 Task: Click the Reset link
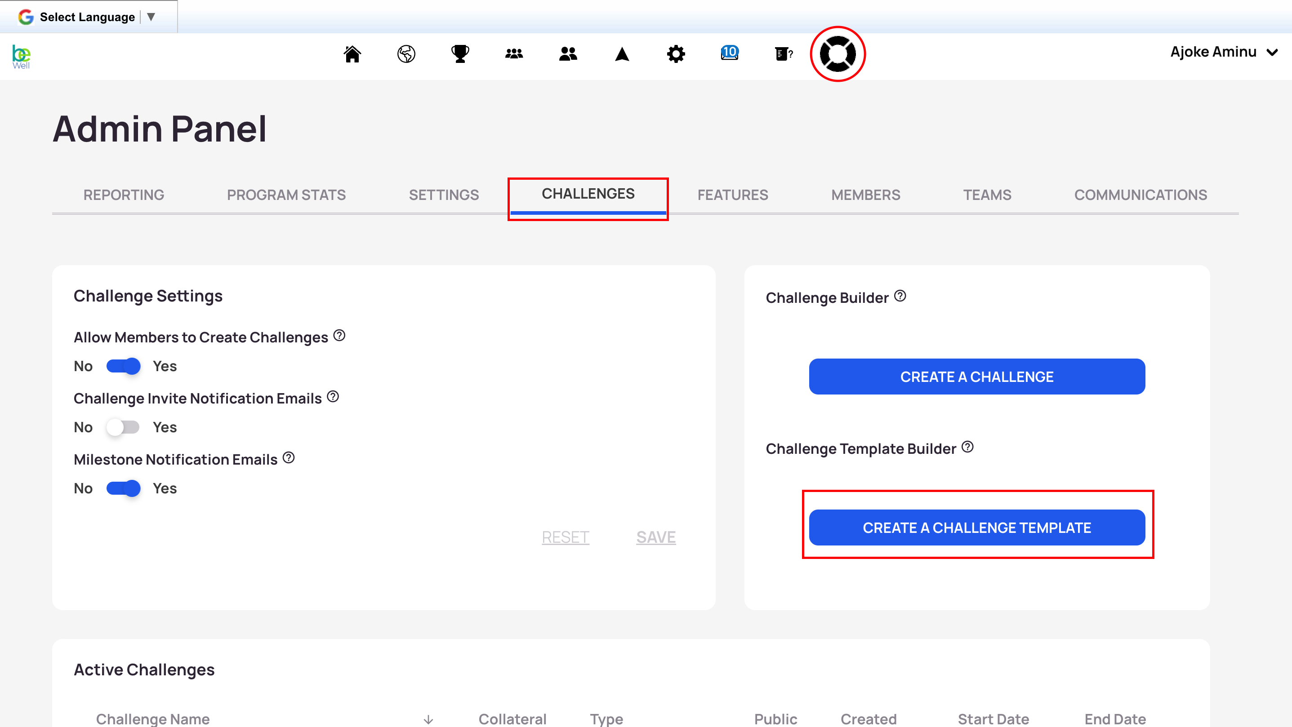tap(565, 537)
